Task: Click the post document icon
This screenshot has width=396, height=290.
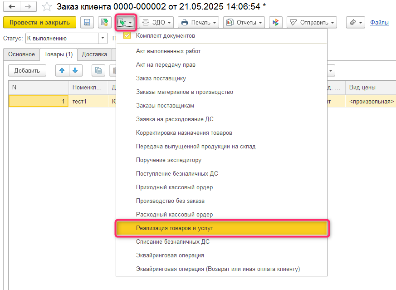Action: click(x=105, y=22)
